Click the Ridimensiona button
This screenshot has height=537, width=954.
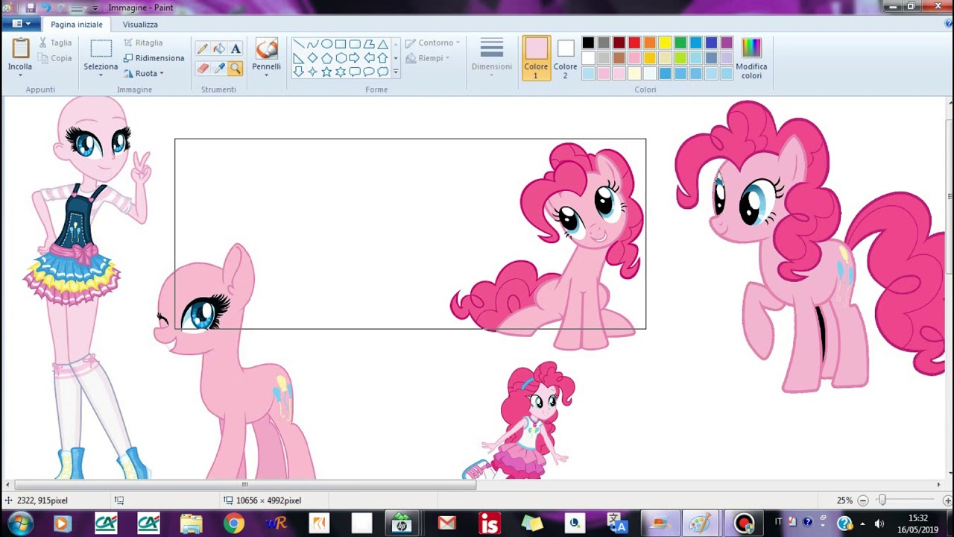click(x=154, y=58)
